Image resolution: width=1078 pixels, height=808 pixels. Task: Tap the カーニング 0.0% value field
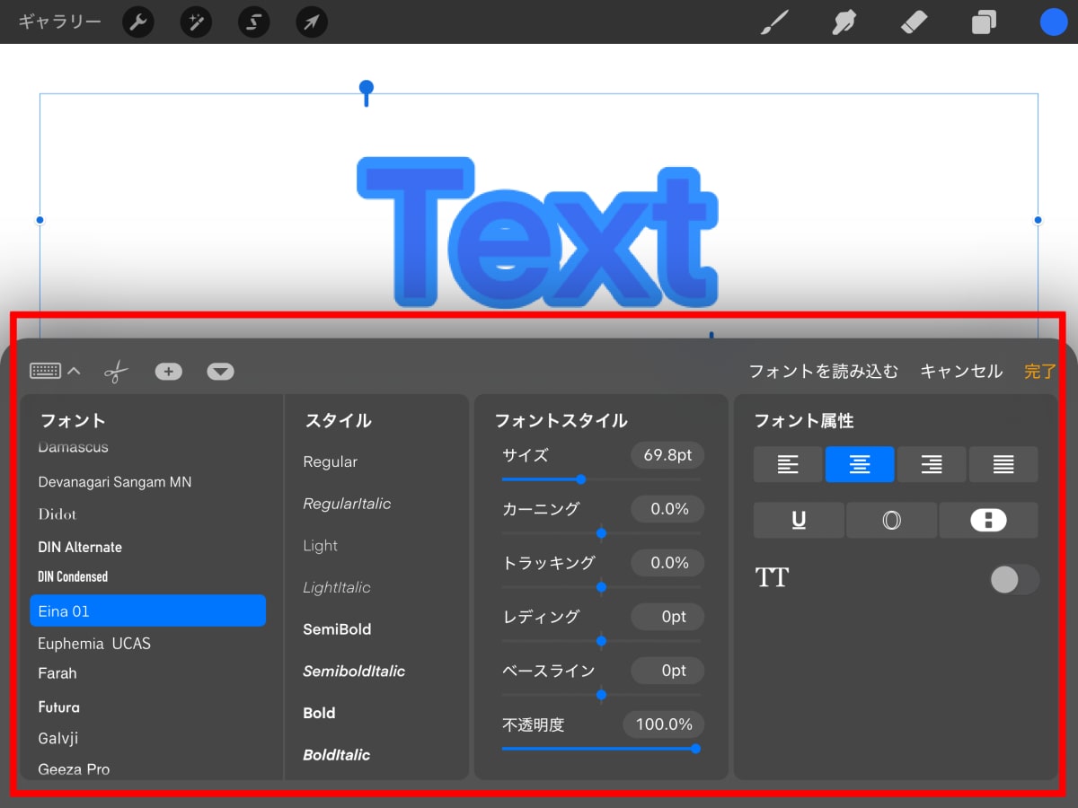667,509
